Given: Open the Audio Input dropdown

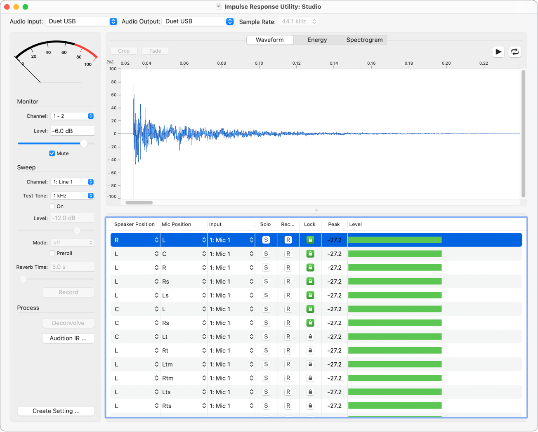Looking at the screenshot, I should tap(81, 21).
